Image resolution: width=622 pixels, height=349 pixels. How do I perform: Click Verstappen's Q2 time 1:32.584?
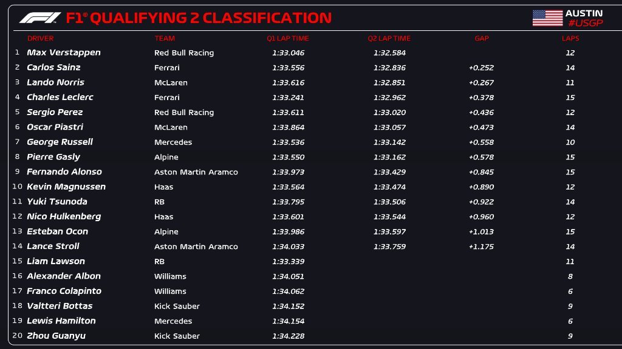tap(389, 53)
